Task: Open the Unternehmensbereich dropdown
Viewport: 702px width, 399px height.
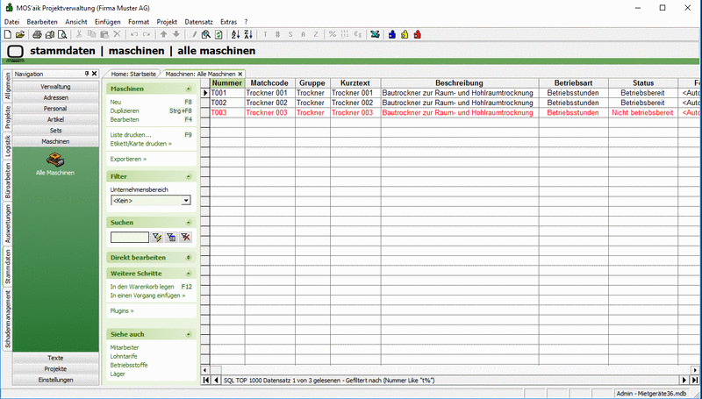Action: point(186,201)
